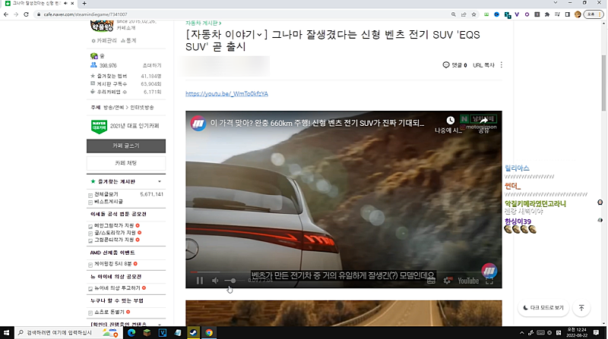
Task: Open 그림콘티작가 지원 board
Action: click(114, 240)
